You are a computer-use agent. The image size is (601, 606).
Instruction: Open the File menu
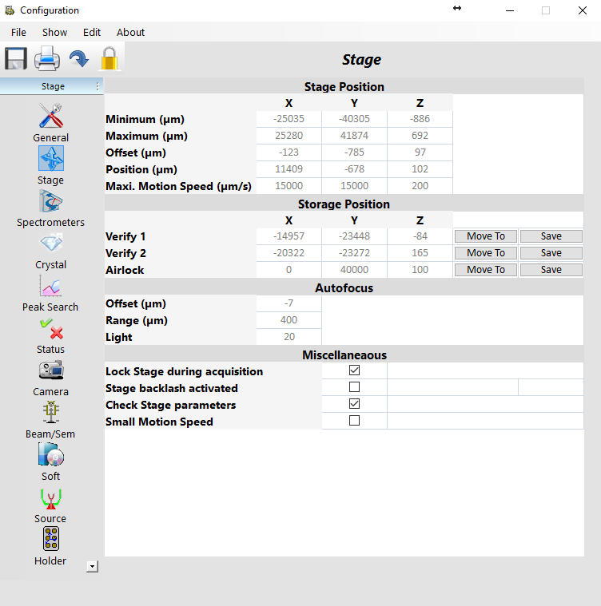click(18, 32)
